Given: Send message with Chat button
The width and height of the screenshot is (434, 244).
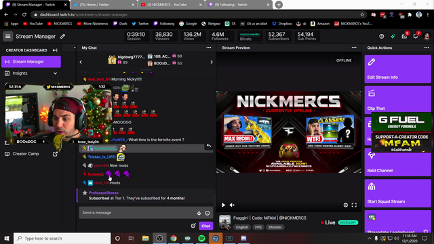Looking at the screenshot, I should (206, 226).
